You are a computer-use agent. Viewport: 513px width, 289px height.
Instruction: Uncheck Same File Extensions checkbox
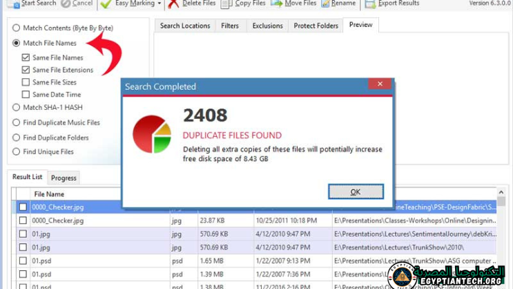[x=26, y=70]
